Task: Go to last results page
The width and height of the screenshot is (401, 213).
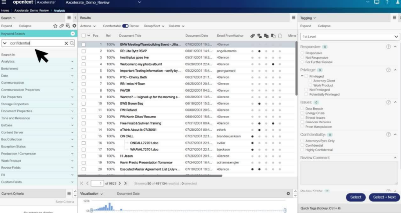Action: 126,183
